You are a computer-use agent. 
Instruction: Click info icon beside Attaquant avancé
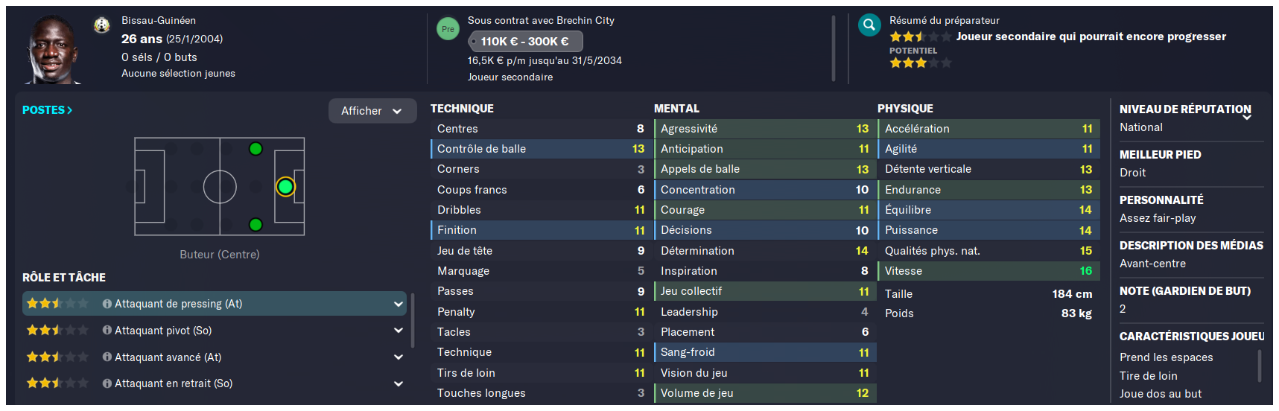click(107, 357)
